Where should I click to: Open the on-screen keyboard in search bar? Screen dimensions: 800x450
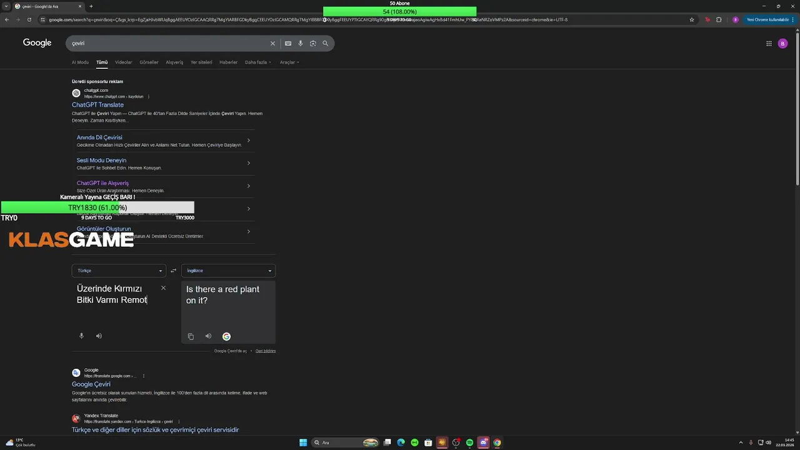tap(288, 43)
